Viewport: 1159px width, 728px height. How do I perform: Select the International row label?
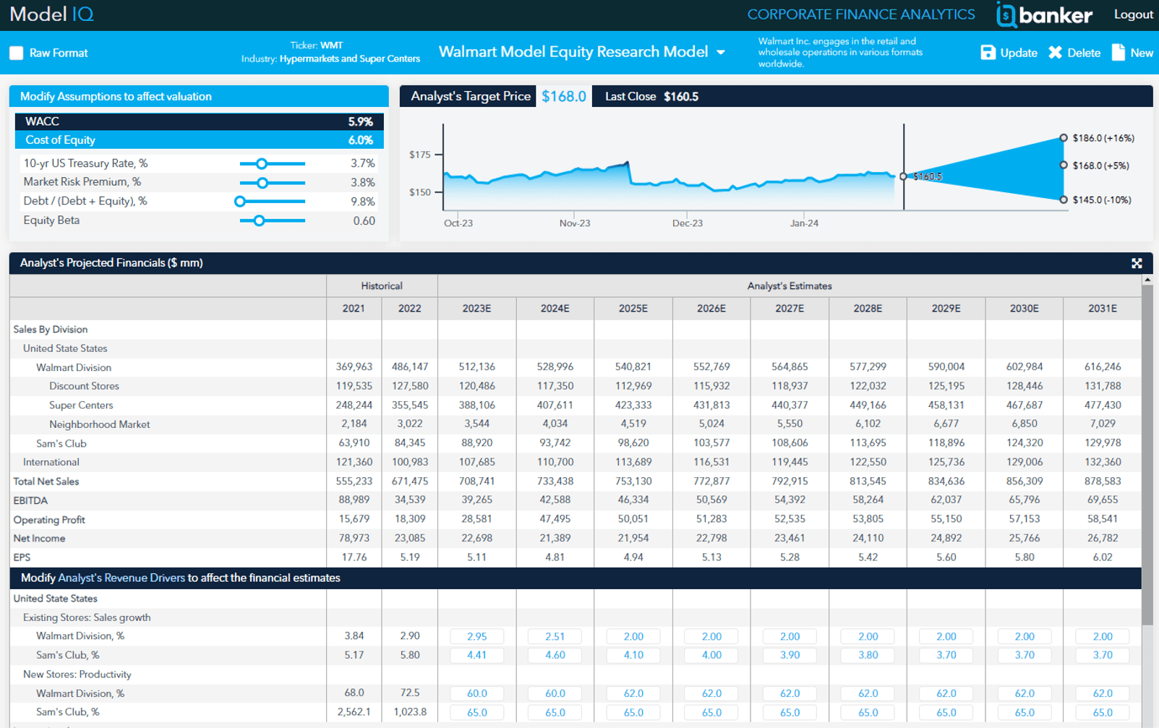[51, 462]
